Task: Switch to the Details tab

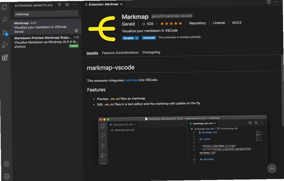Action: point(92,53)
